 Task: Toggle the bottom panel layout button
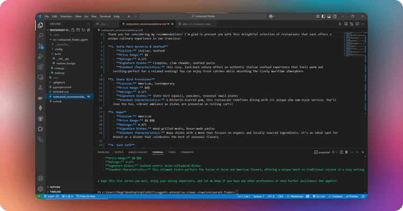point(329,16)
